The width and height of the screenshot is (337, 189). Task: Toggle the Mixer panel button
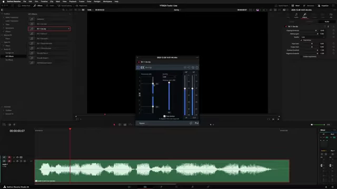coord(296,6)
